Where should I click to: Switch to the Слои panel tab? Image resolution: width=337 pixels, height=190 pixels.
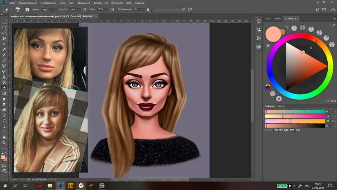tap(268, 19)
